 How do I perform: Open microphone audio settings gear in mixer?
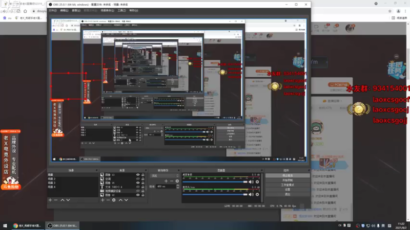[x=257, y=194]
